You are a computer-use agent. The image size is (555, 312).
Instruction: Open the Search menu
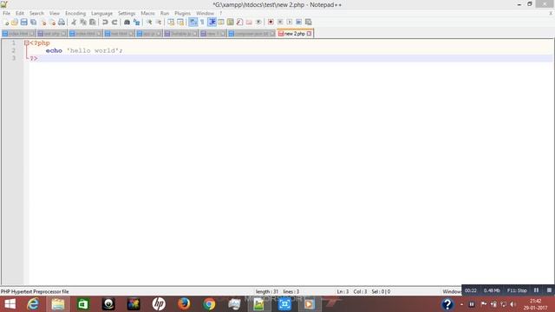(36, 13)
